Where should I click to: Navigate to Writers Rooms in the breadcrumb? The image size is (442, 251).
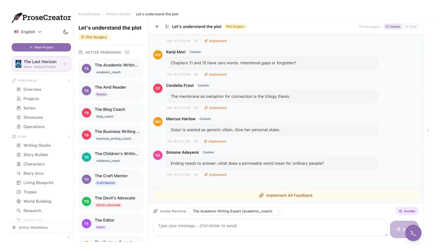coord(118,14)
